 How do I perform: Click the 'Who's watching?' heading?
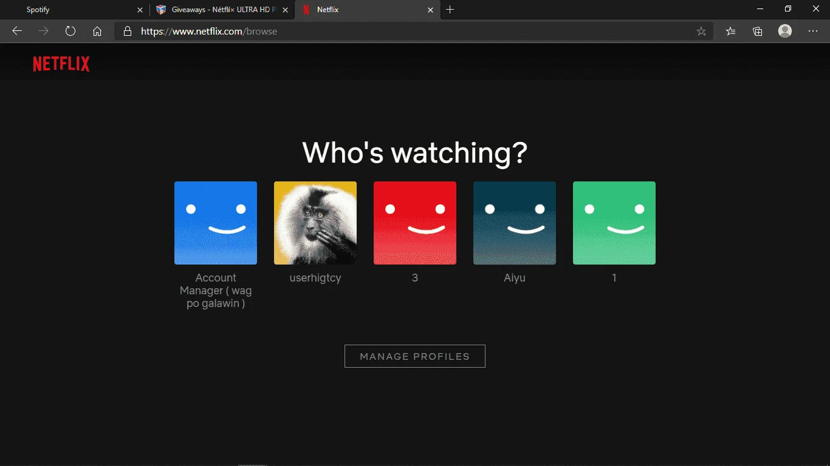(x=415, y=152)
